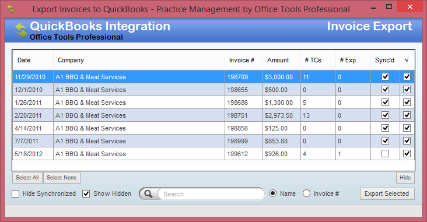
Task: Select the row dated 11/29/2010
Action: point(213,77)
